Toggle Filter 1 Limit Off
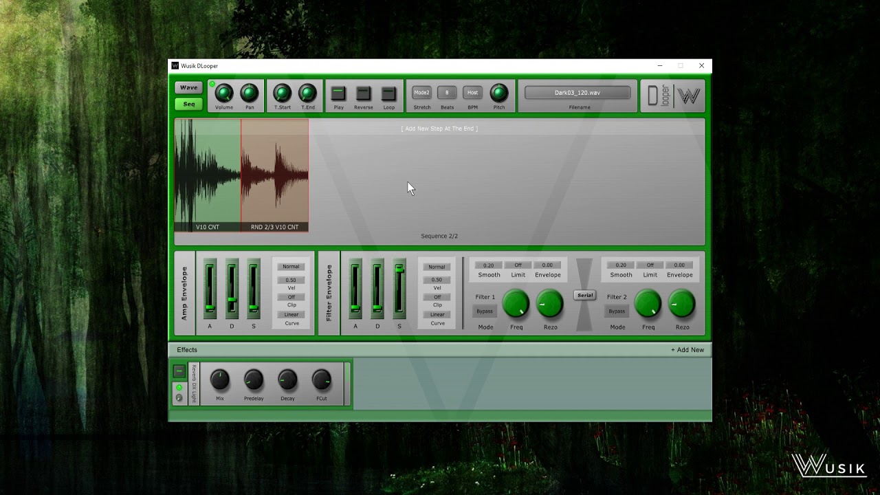The height and width of the screenshot is (495, 880). tap(518, 265)
